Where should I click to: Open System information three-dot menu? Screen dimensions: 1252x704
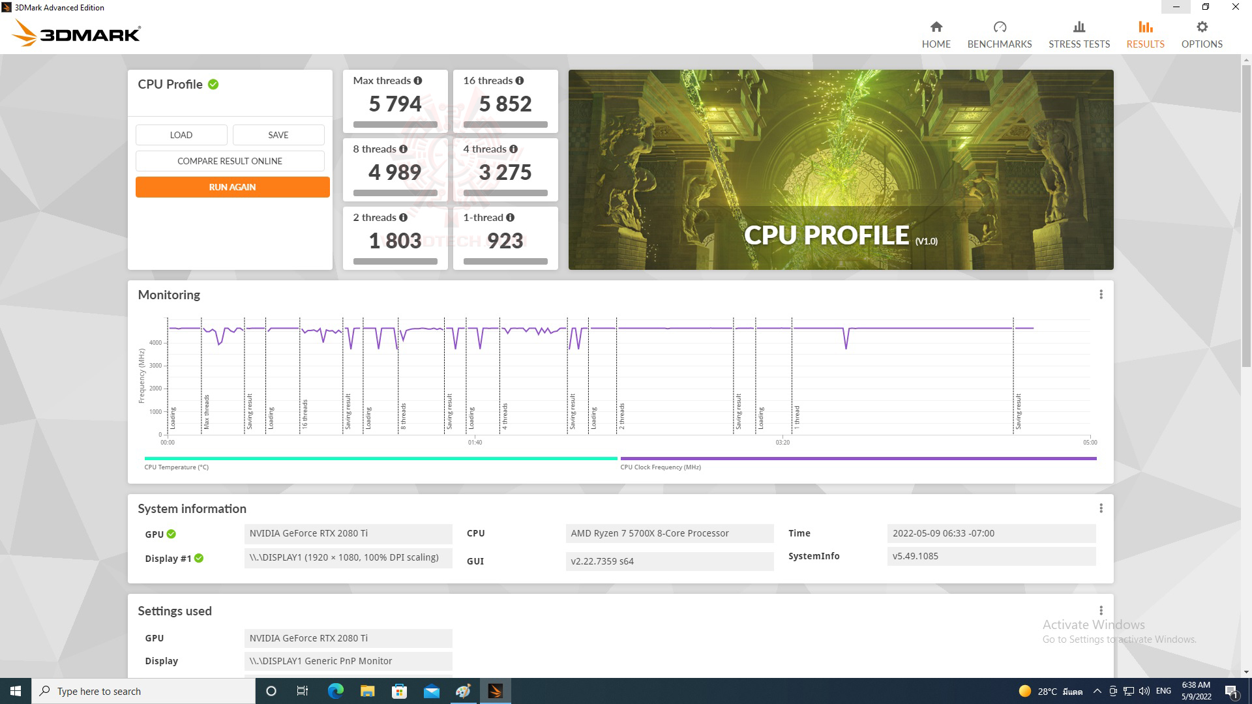1101,508
